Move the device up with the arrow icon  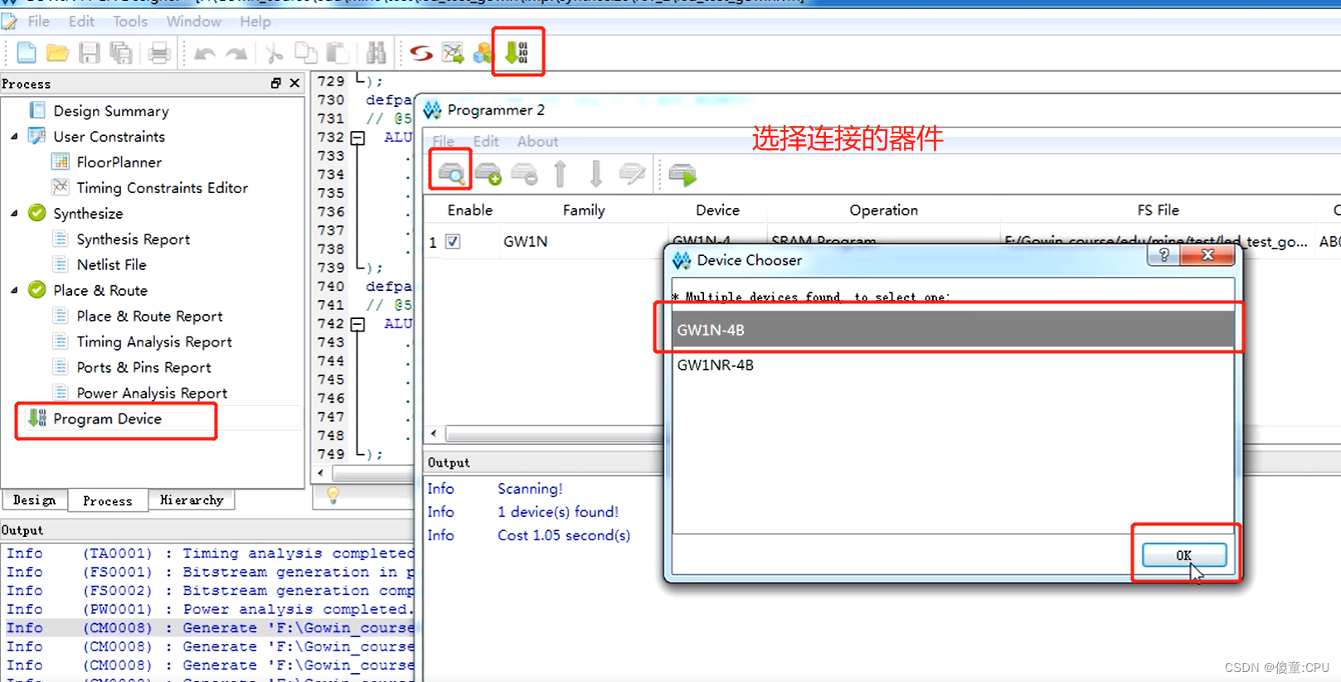(x=560, y=173)
